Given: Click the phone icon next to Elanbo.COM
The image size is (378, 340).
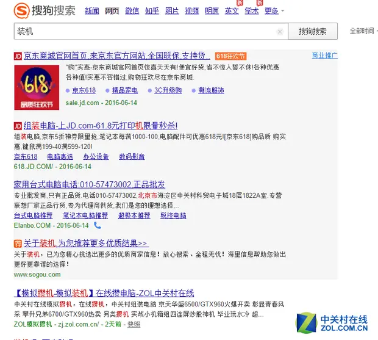Looking at the screenshot, I should coord(98,225).
